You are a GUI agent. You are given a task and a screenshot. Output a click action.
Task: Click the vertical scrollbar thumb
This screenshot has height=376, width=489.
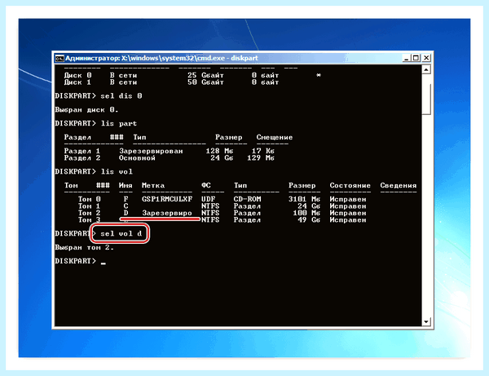[x=426, y=99]
